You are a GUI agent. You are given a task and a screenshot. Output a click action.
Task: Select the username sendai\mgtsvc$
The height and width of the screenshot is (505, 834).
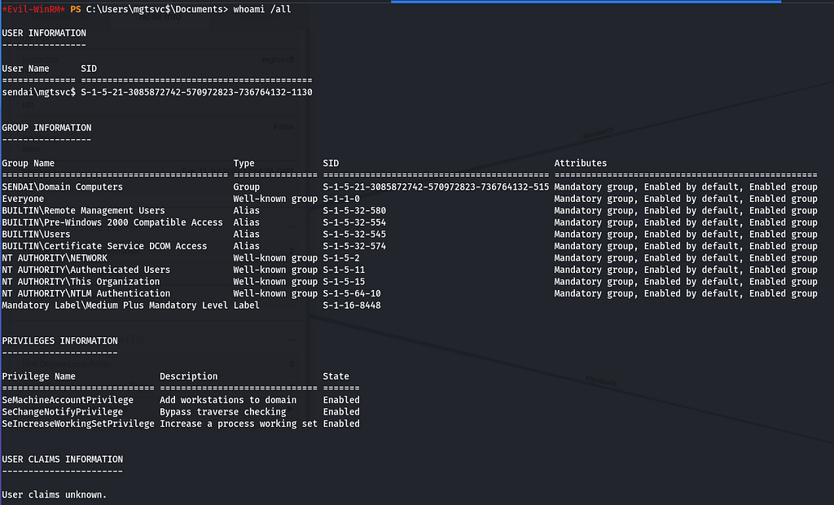[39, 92]
